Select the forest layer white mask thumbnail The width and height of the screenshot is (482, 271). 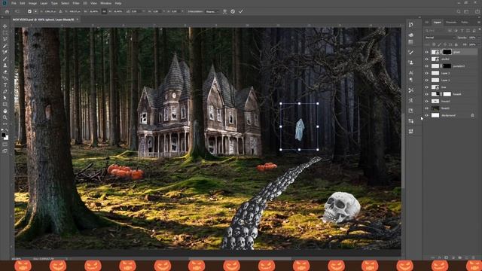[447, 94]
